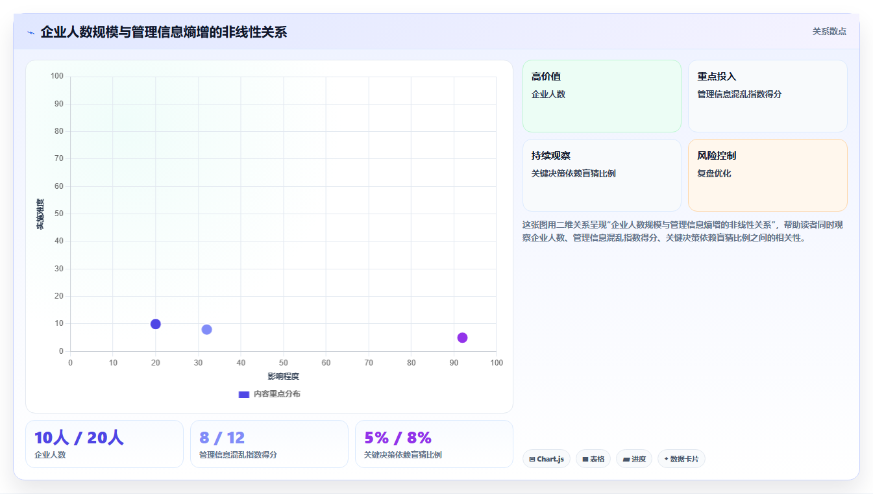Click the 关系散点 label in header
The height and width of the screenshot is (494, 873).
click(x=830, y=31)
